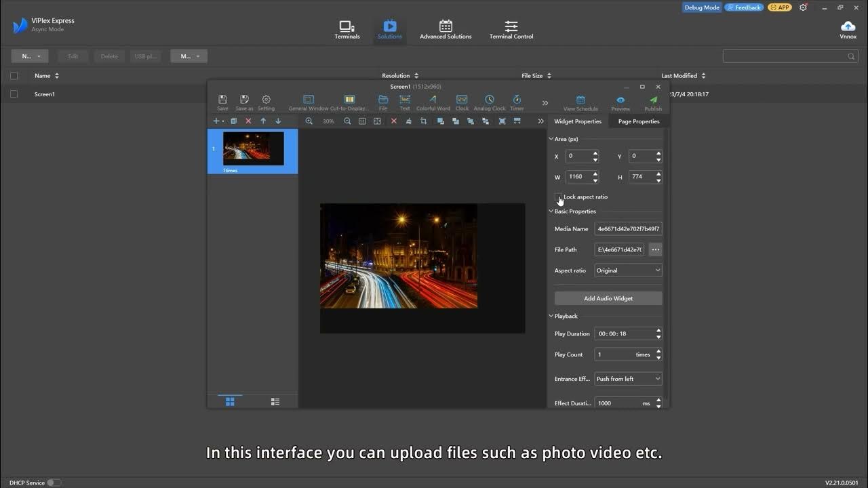This screenshot has height=488, width=868.
Task: Check the Screen1 row checkbox
Action: (14, 94)
